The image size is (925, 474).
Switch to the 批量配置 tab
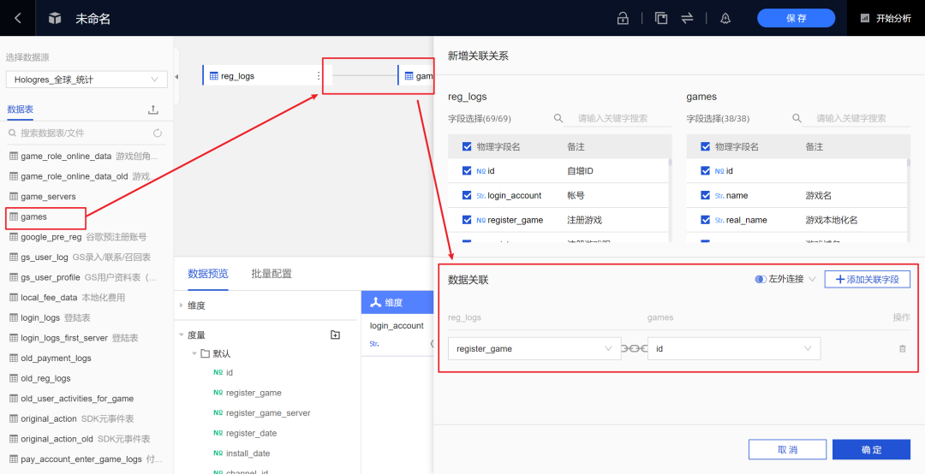pos(272,274)
